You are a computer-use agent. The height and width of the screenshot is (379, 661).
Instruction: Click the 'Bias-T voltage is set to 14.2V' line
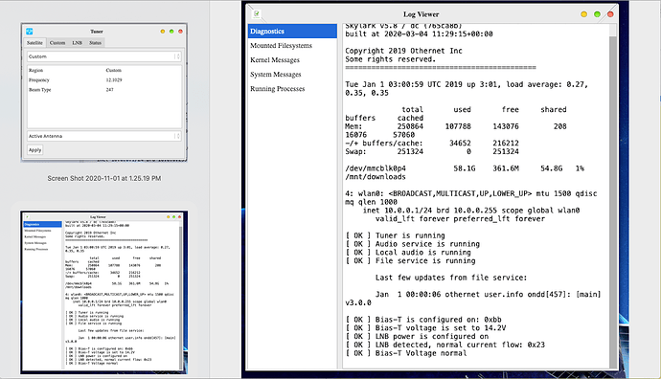tap(425, 328)
